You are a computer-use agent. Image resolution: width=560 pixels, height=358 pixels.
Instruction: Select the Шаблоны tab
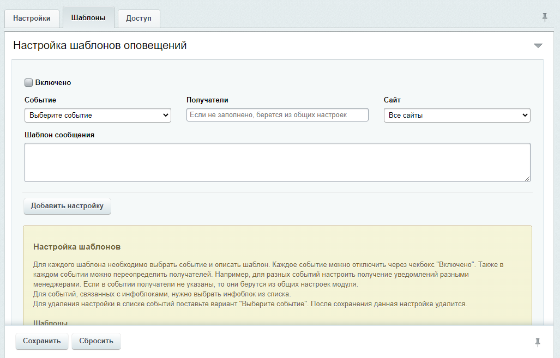88,17
